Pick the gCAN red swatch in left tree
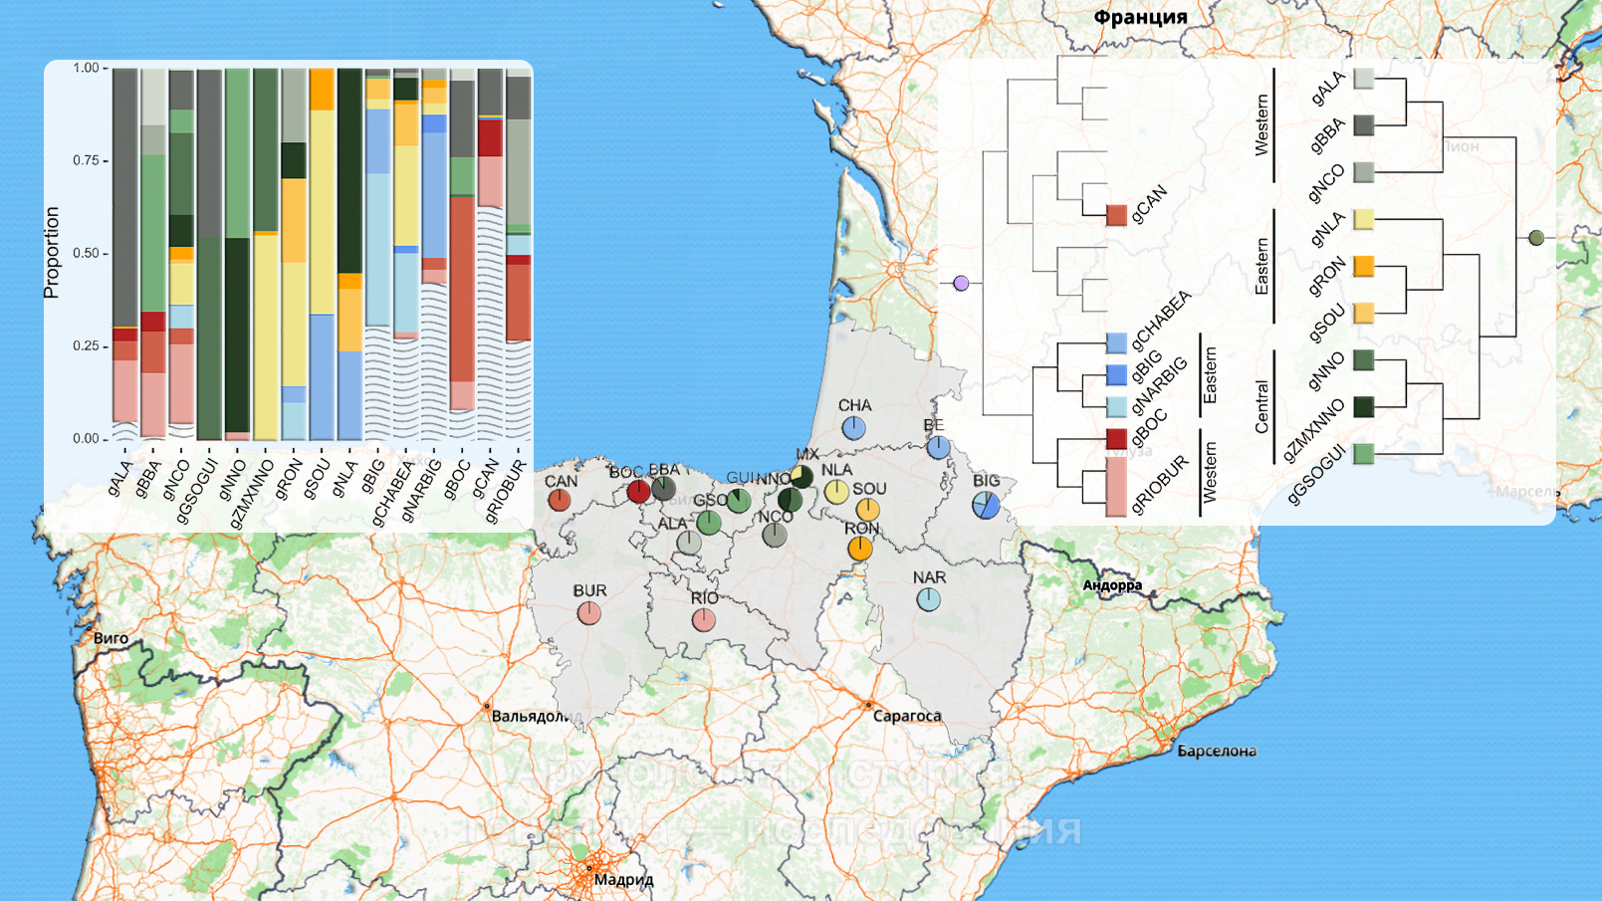This screenshot has height=901, width=1602. point(1117,215)
